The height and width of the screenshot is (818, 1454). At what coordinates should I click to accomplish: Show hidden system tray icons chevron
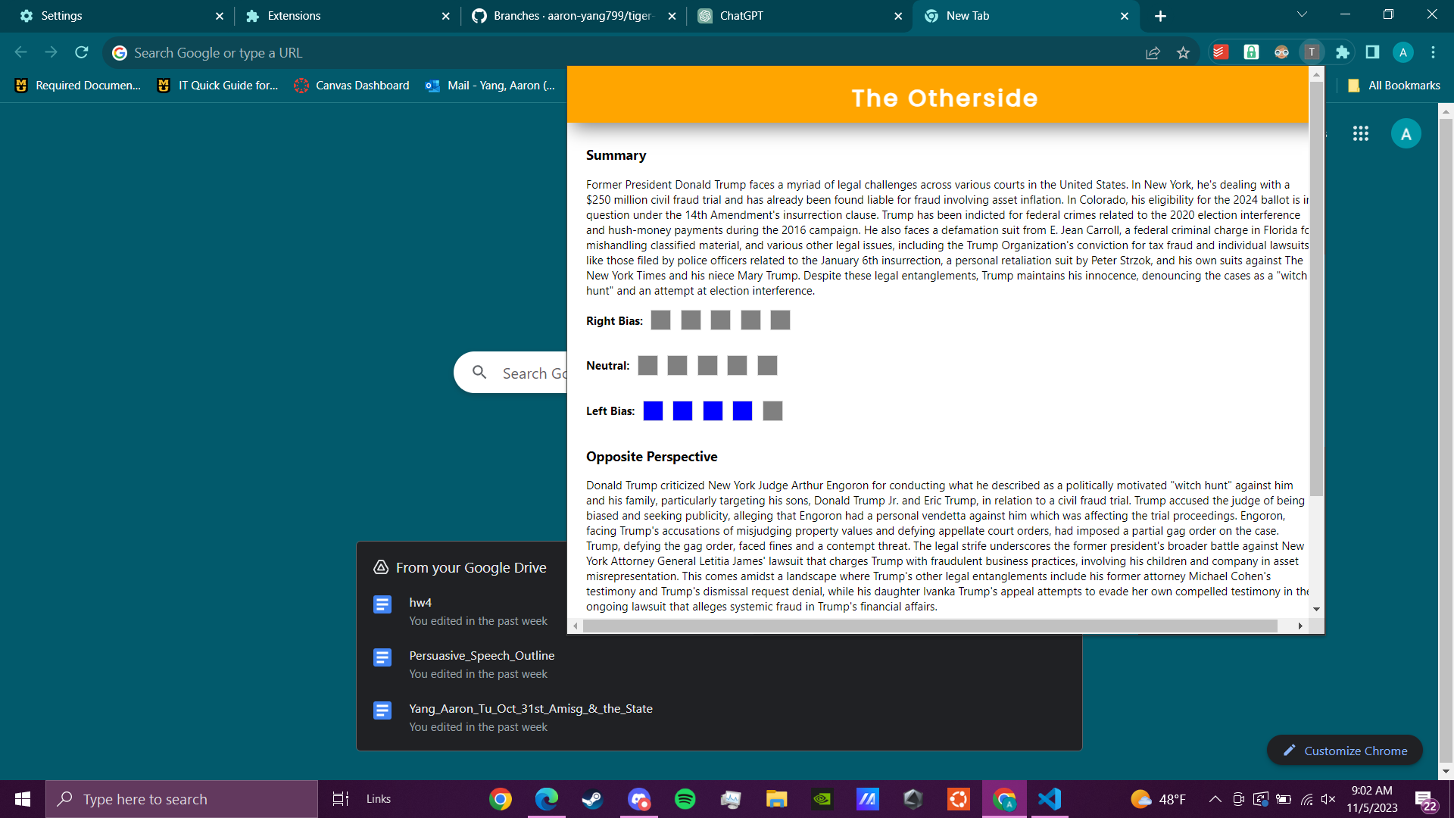pos(1215,799)
